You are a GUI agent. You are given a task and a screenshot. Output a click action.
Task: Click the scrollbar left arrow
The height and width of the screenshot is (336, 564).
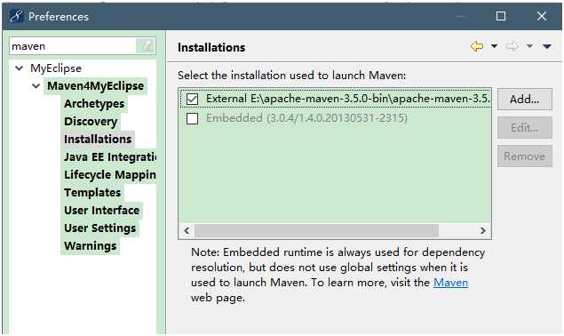pos(187,230)
